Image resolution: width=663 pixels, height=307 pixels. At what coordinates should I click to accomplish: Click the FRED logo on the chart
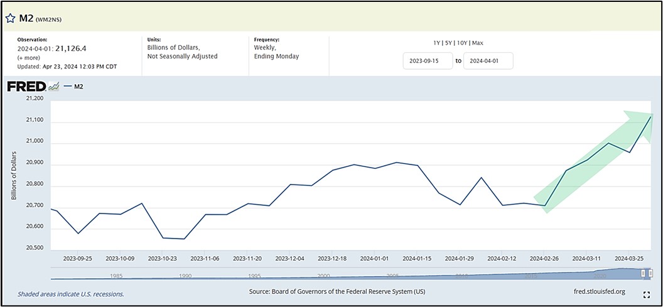[26, 87]
